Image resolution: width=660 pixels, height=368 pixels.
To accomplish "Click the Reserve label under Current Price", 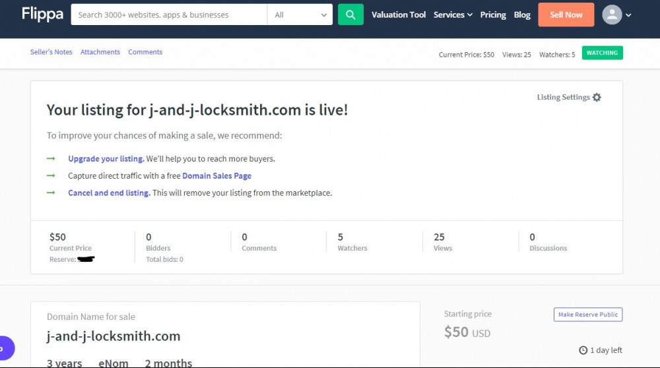I will coord(63,259).
